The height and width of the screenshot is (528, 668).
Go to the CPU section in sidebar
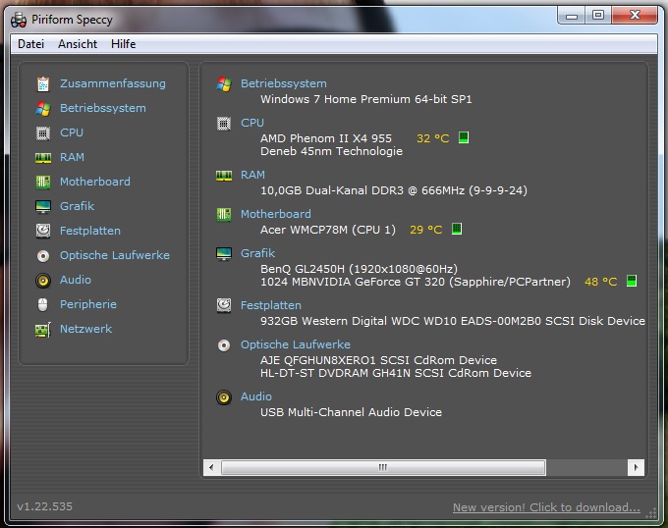[x=72, y=132]
